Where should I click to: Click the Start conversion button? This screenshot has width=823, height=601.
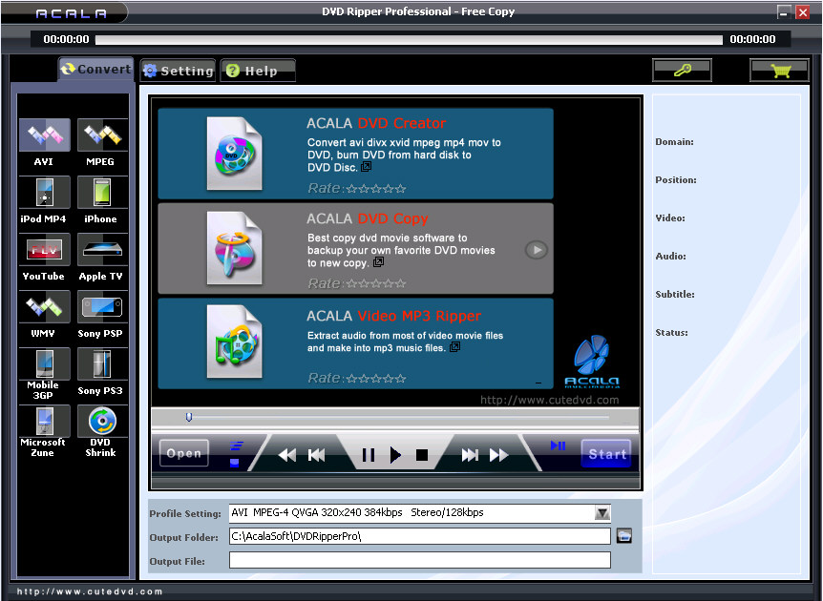coord(606,454)
